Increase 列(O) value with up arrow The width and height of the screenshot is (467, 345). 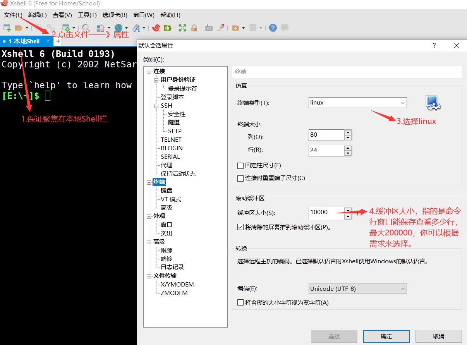coord(348,132)
